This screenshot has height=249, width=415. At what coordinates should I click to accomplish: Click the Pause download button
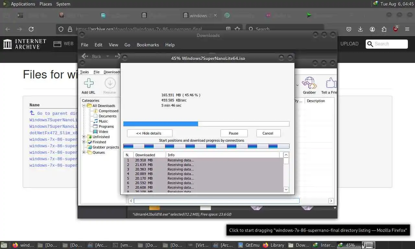coord(234,133)
